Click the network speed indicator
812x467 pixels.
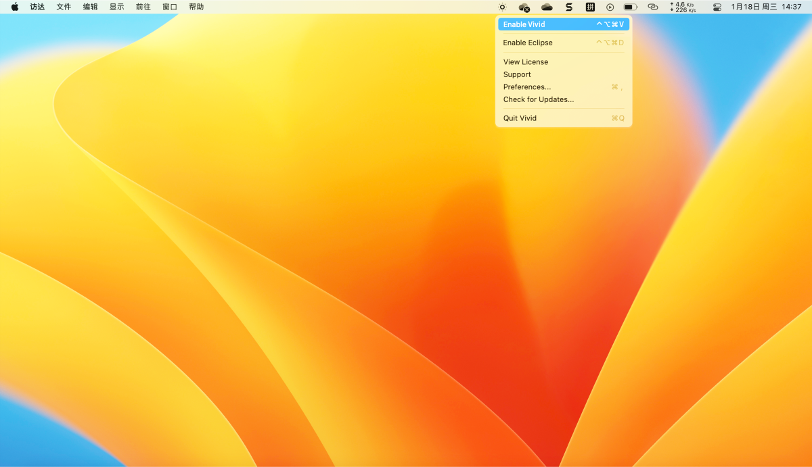pos(683,7)
